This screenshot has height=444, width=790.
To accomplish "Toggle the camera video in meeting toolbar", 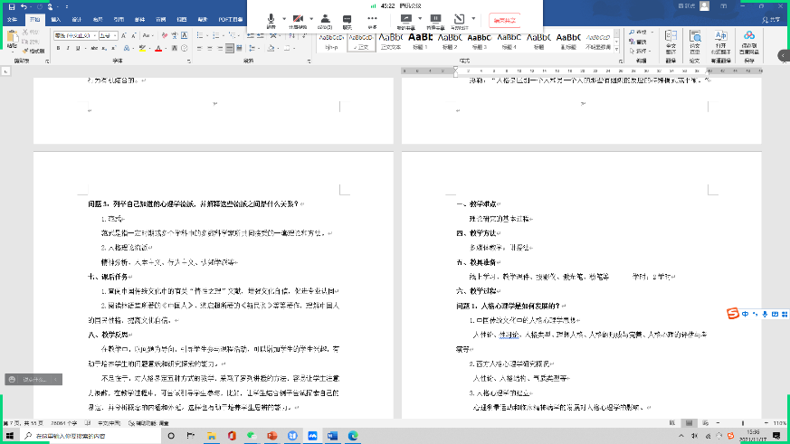I will click(x=297, y=19).
